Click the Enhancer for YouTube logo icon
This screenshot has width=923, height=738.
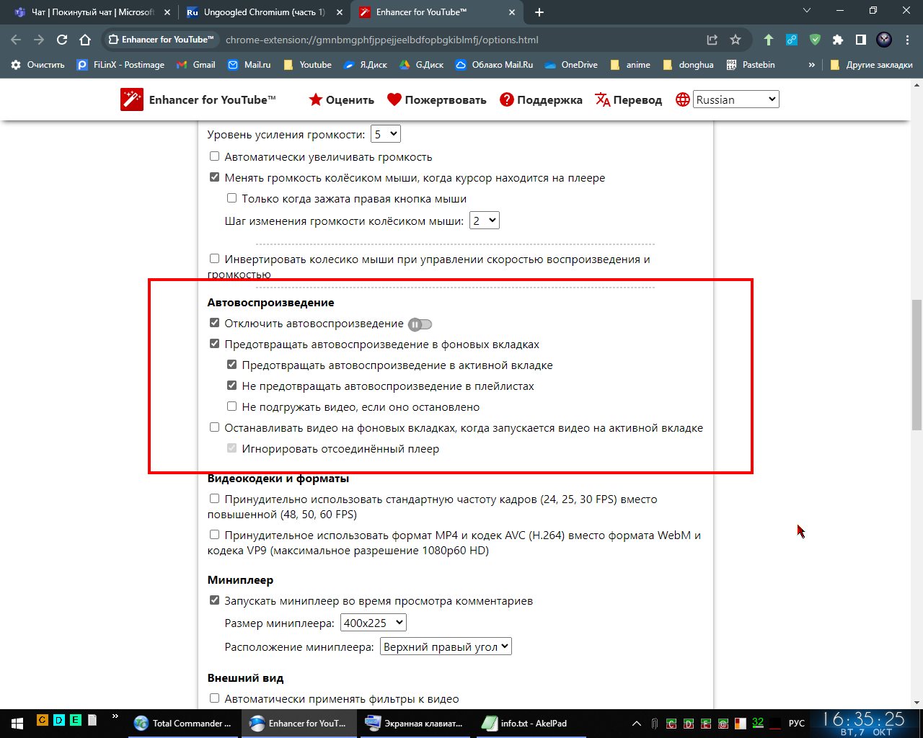[132, 100]
